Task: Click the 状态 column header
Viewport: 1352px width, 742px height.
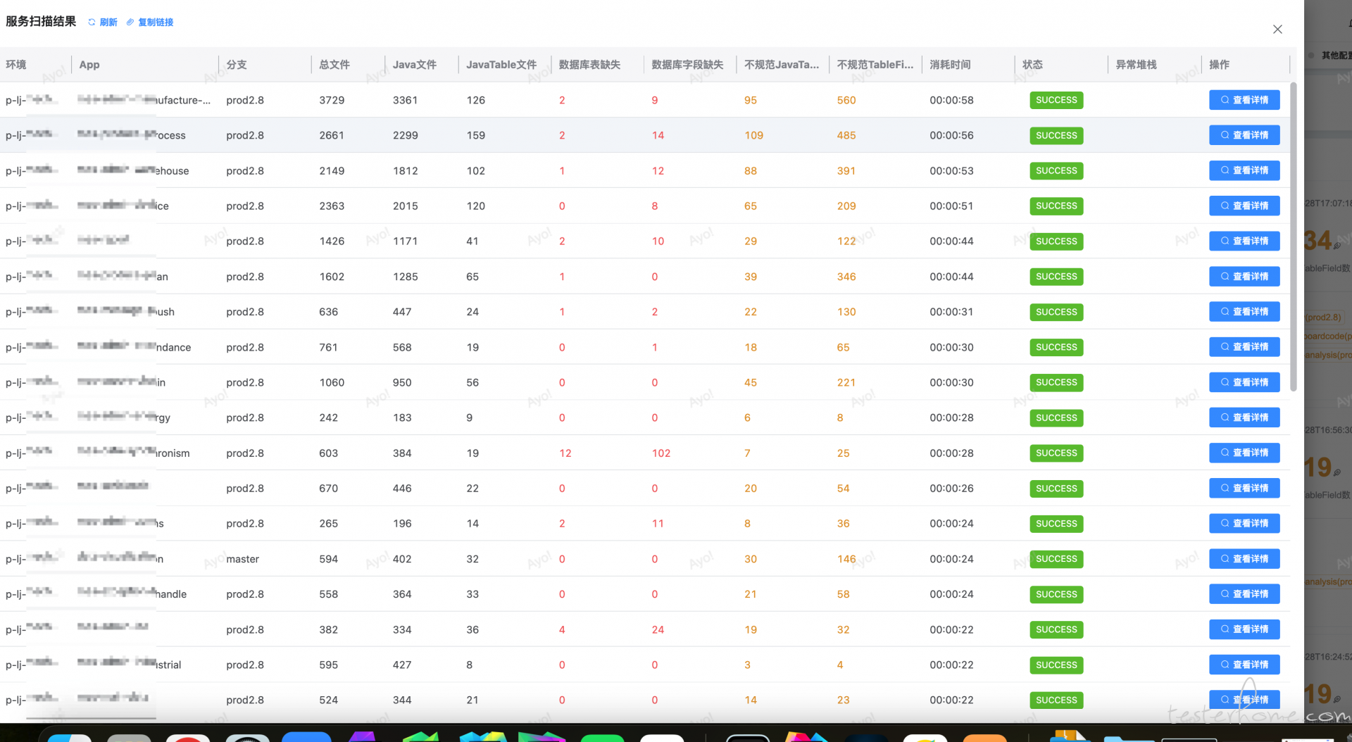Action: 1032,65
